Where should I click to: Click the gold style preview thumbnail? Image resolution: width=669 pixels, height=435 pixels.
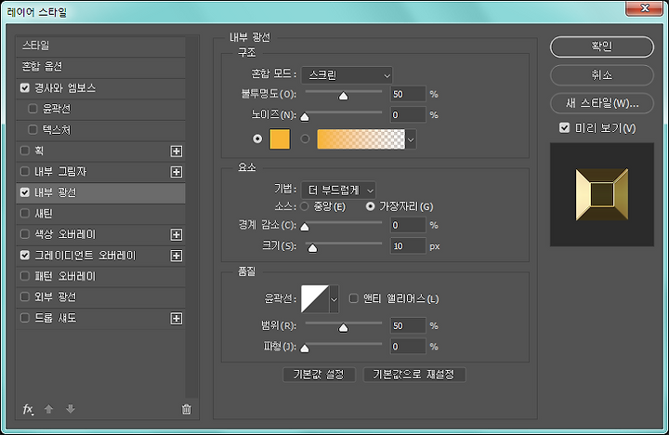click(x=601, y=194)
